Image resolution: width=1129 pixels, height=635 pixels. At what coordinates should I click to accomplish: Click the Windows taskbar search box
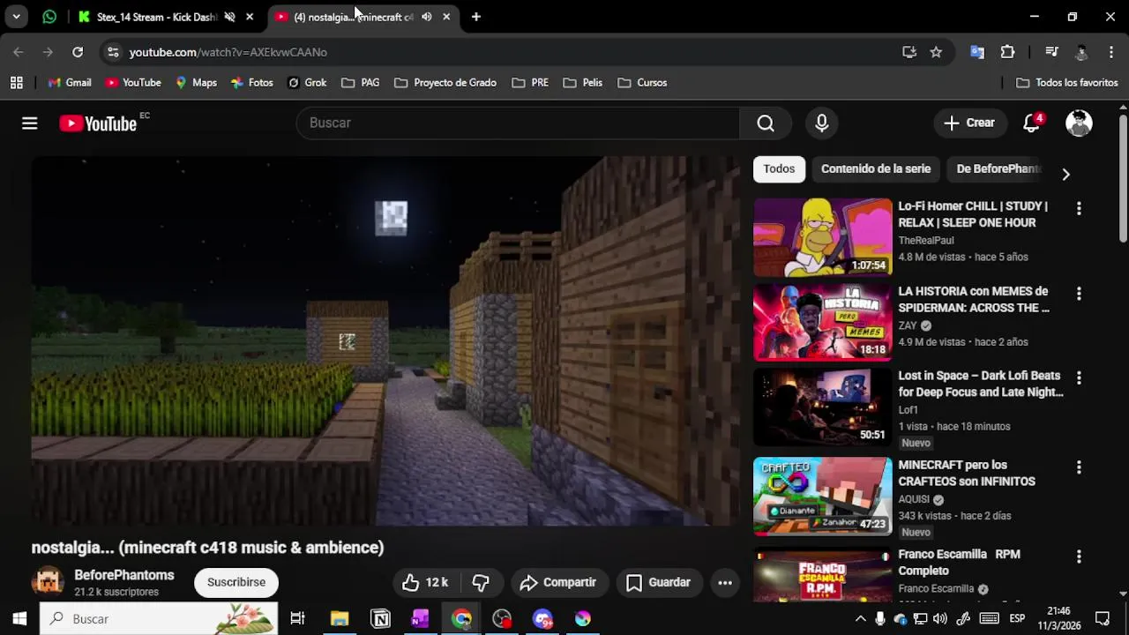click(x=159, y=619)
